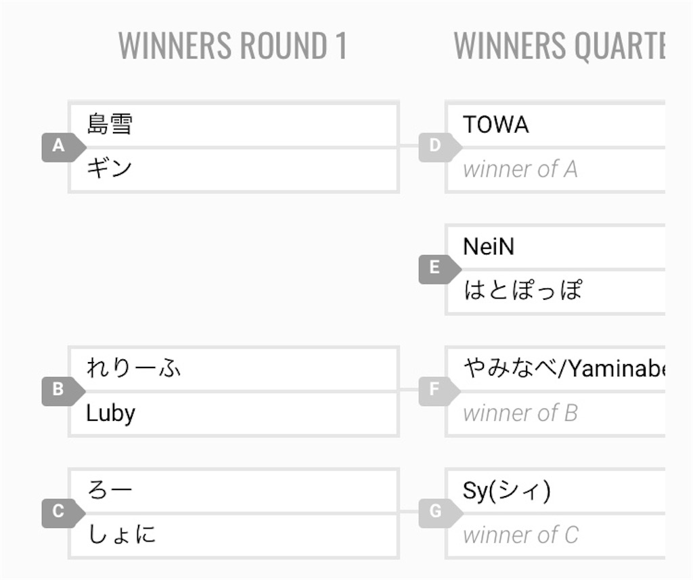Open match F badge
This screenshot has height=580, width=693.
(x=440, y=391)
